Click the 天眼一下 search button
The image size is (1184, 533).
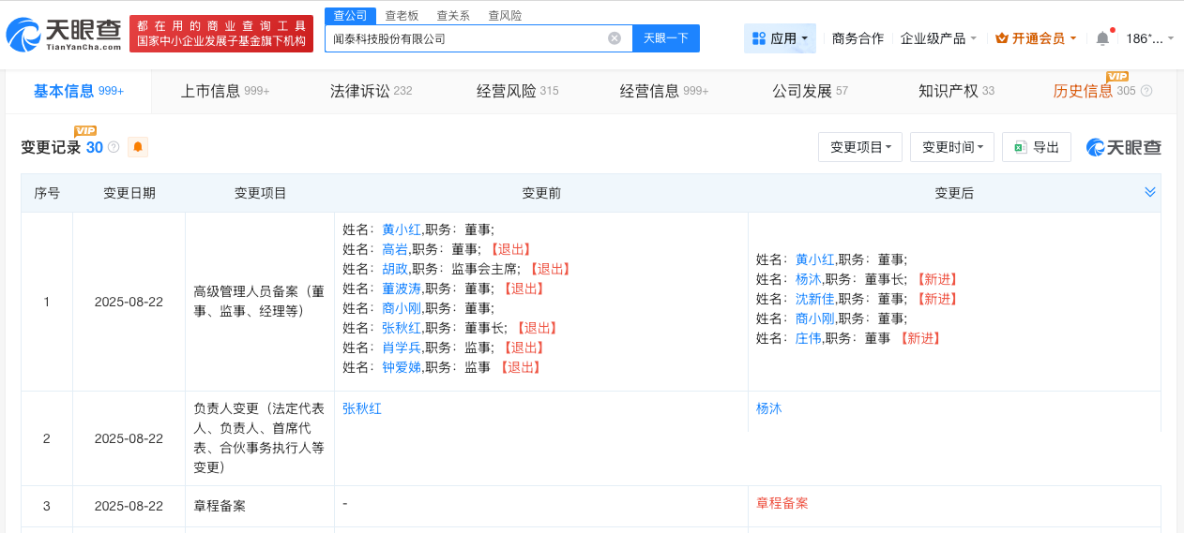click(x=666, y=38)
